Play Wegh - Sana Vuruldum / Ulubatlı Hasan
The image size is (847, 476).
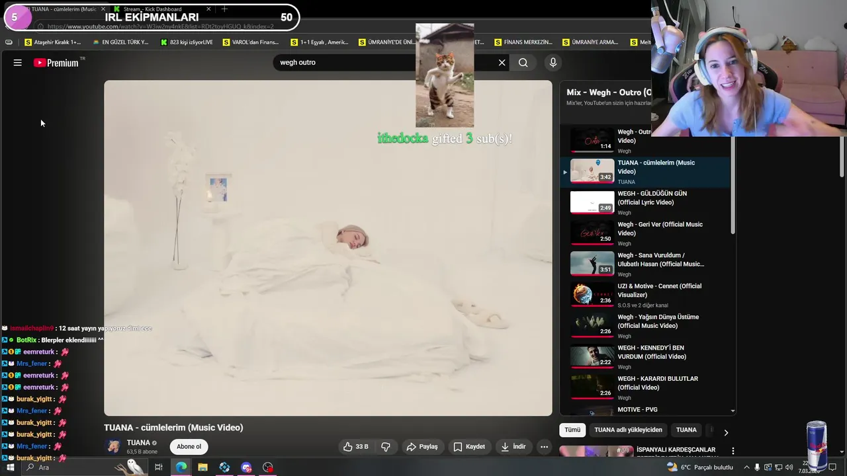point(645,264)
